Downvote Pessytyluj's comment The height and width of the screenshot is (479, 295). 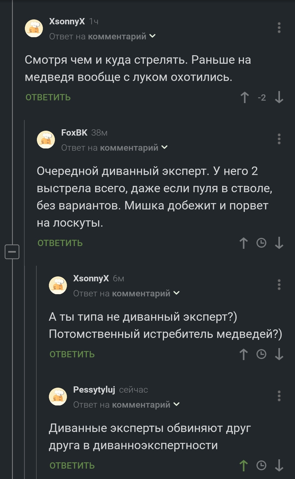(279, 466)
